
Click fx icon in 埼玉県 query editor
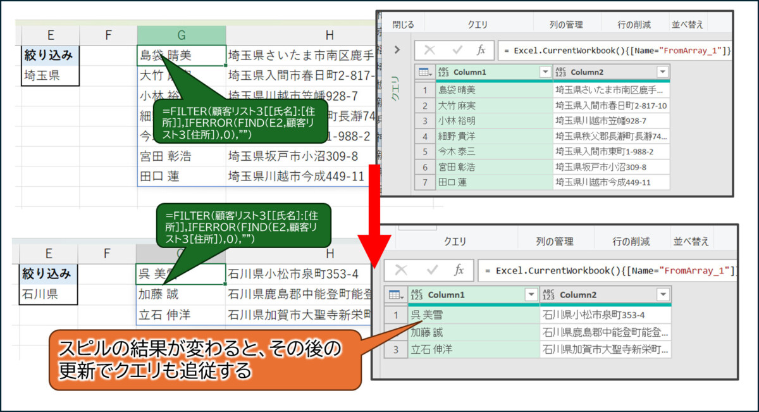pos(481,50)
